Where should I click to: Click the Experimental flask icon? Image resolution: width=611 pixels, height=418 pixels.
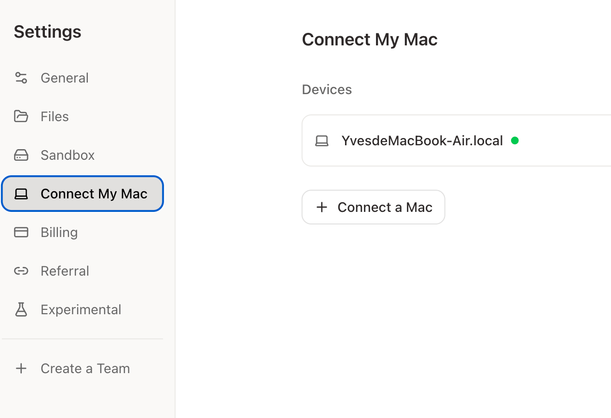point(21,309)
